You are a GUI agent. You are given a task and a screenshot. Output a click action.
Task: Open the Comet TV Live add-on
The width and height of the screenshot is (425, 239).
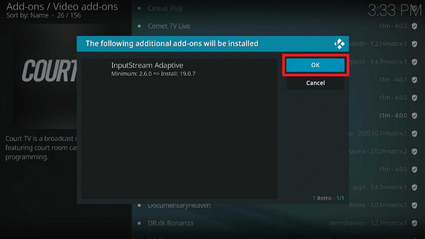pos(169,26)
